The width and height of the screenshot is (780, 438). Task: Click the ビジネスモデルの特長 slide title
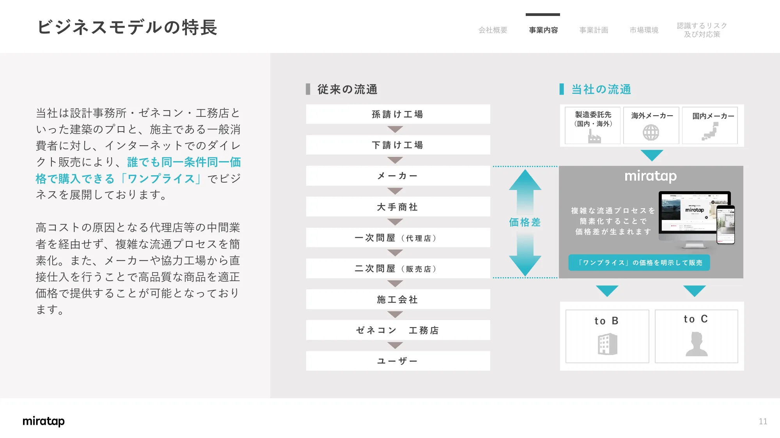(127, 27)
